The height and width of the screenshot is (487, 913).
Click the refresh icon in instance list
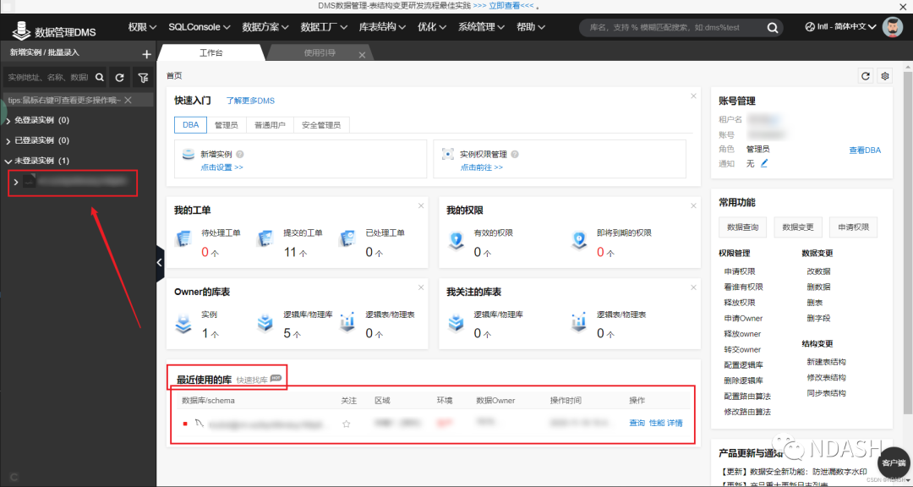coord(119,76)
